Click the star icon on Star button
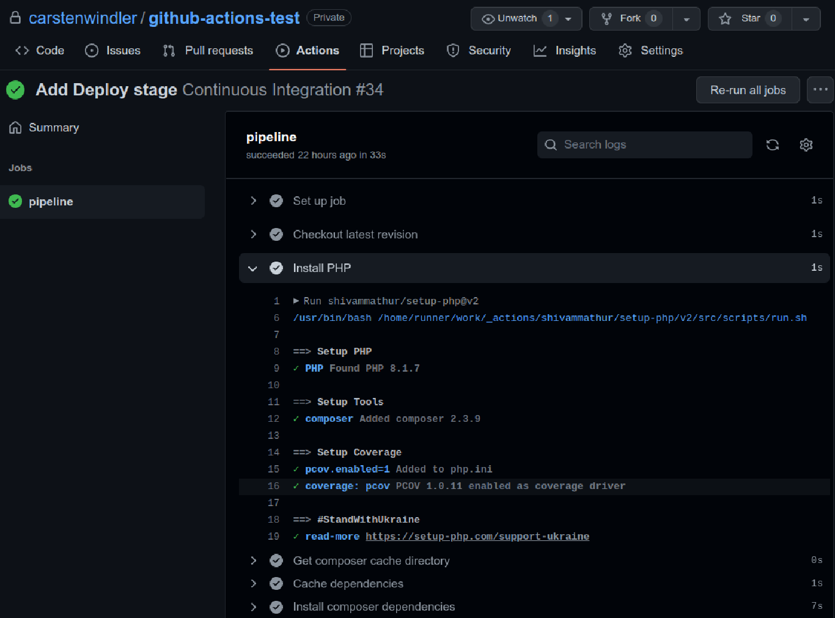Image resolution: width=835 pixels, height=618 pixels. point(725,19)
